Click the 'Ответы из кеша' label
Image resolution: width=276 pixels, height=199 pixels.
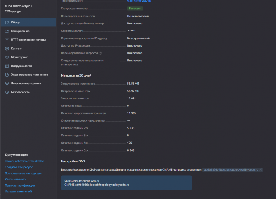(x=71, y=106)
